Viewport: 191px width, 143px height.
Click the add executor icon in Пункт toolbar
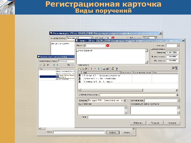point(79,69)
